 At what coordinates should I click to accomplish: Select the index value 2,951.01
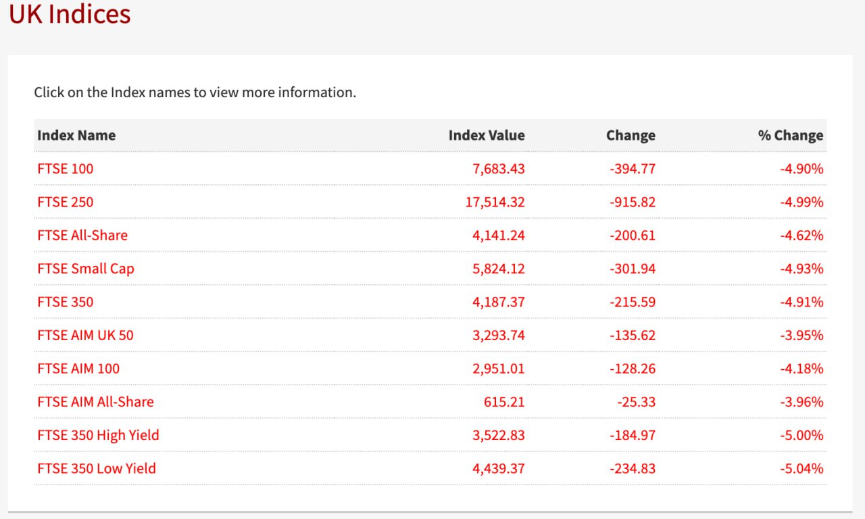pos(499,368)
